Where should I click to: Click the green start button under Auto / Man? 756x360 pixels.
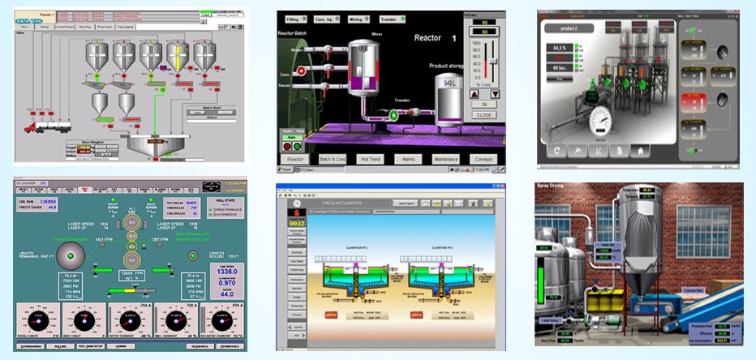[298, 146]
